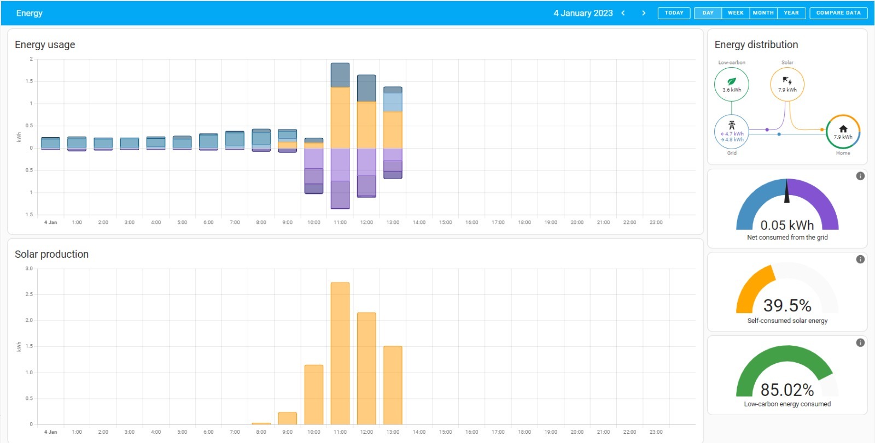Switch to the Year period view

coord(791,13)
